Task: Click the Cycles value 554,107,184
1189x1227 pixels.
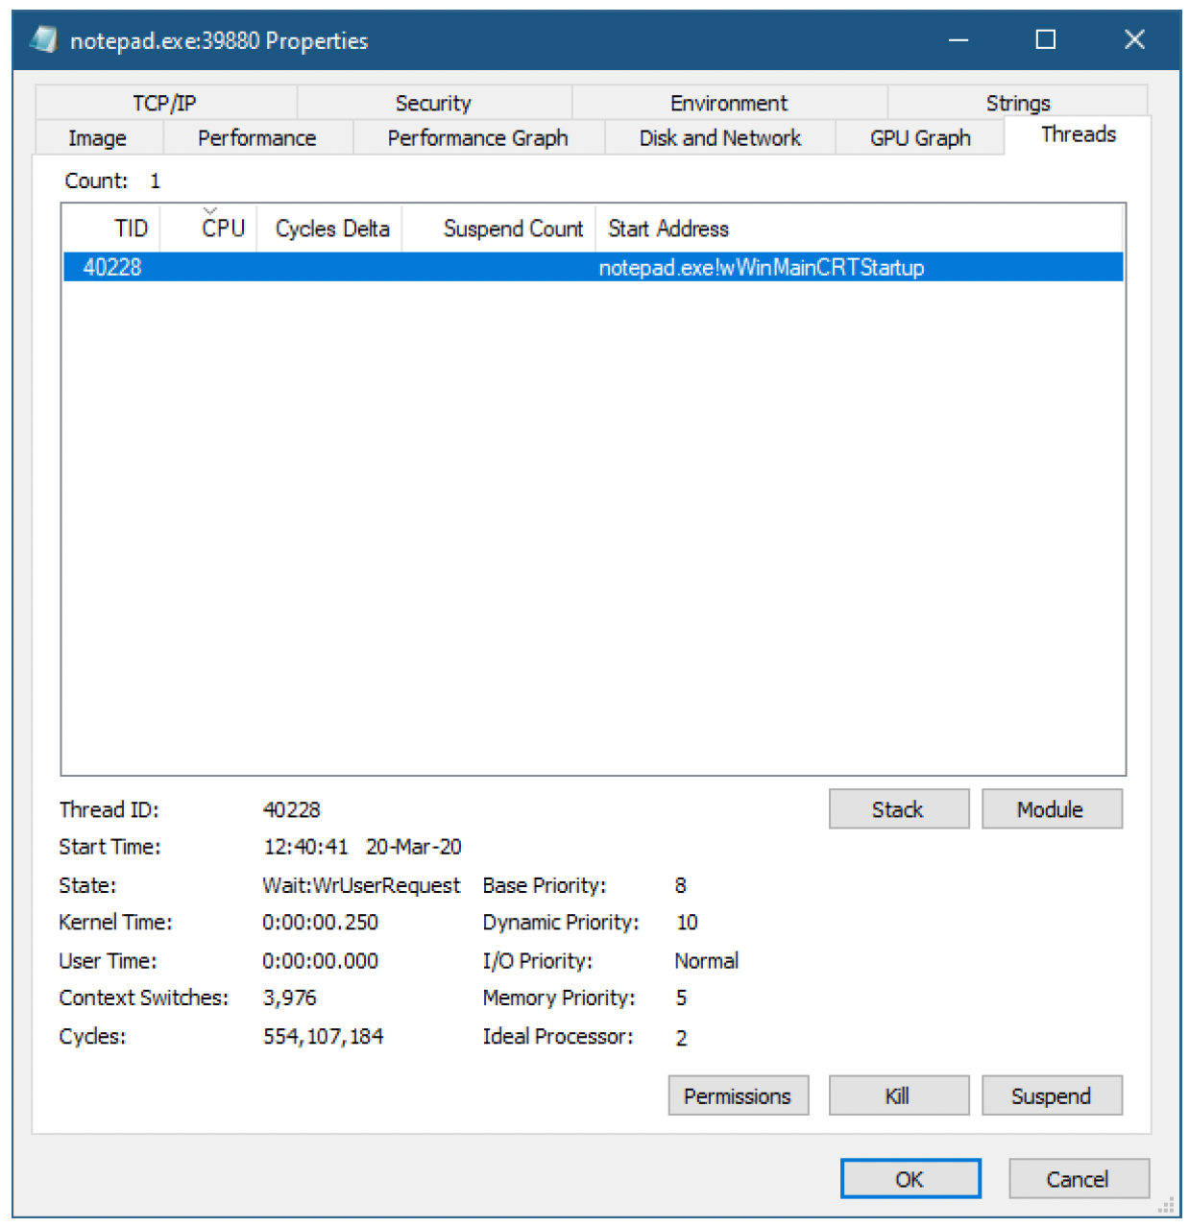Action: point(324,1037)
